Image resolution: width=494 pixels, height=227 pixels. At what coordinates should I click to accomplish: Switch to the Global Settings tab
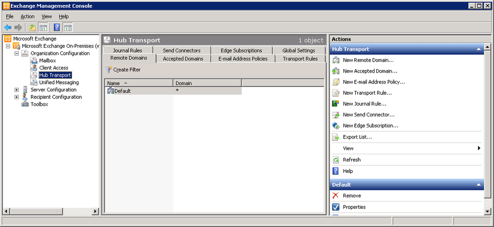[298, 50]
